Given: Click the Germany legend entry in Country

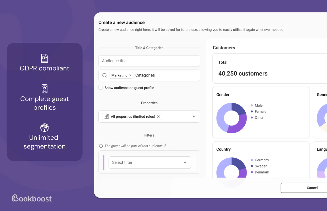Looking at the screenshot, I should 260,160.
